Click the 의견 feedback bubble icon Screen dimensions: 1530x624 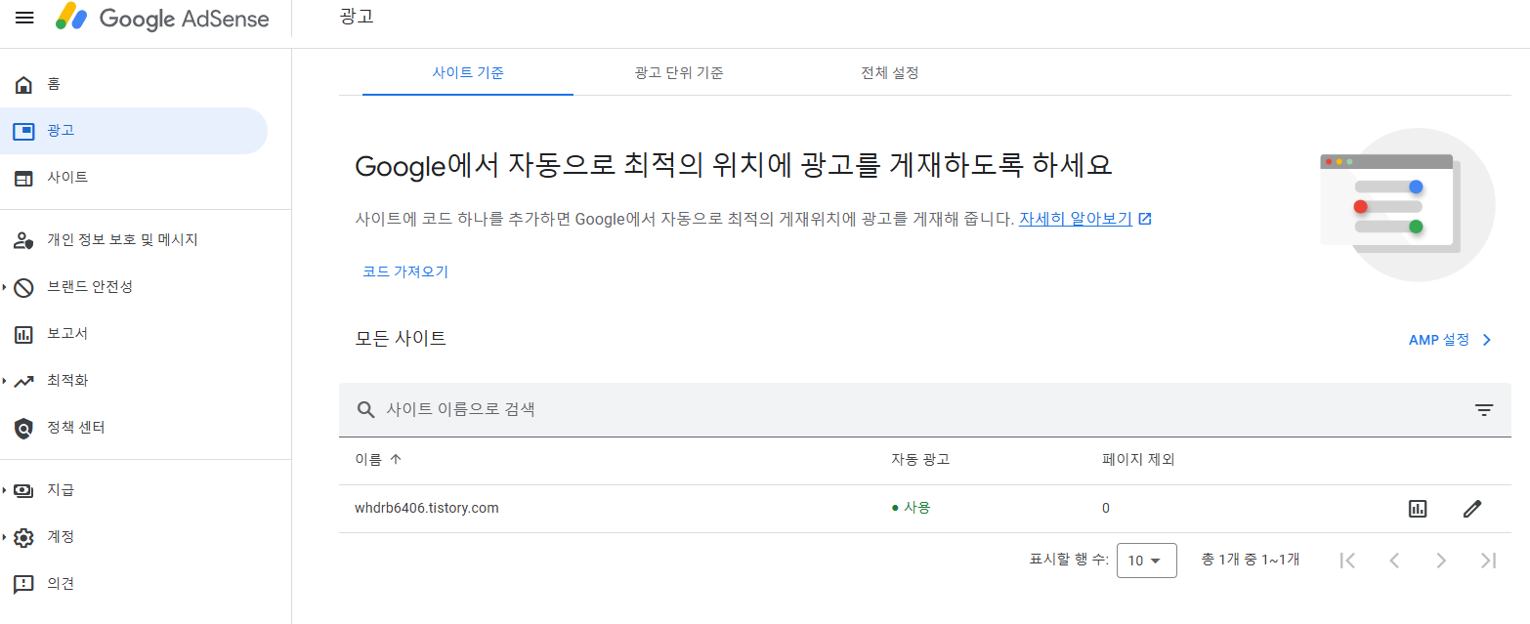[23, 584]
